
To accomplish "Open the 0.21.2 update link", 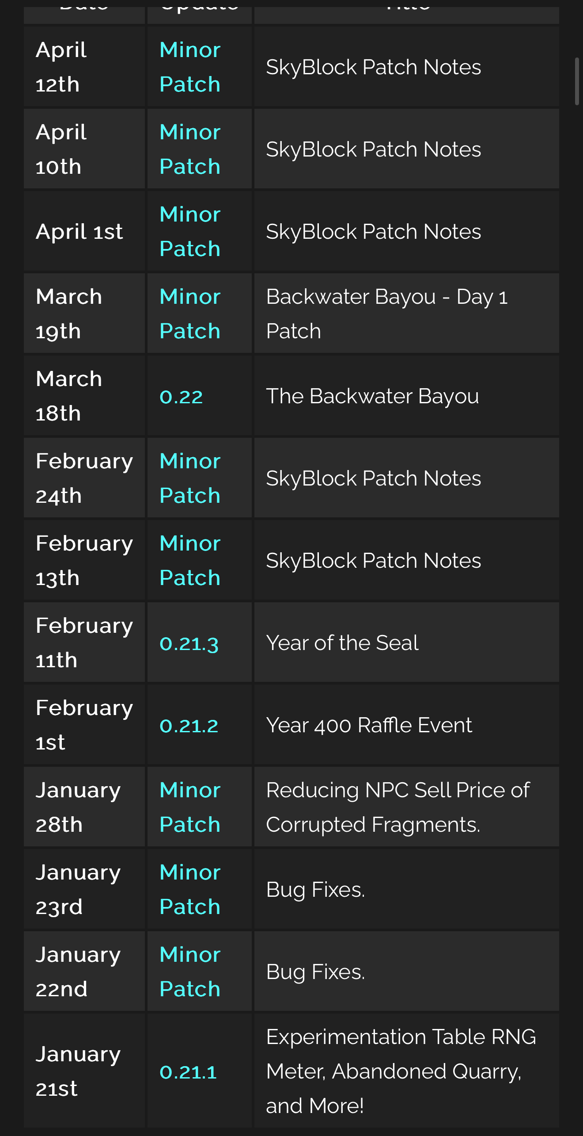I will (189, 726).
